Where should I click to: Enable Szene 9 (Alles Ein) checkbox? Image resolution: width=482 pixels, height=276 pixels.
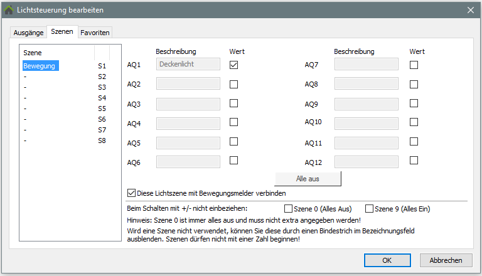[369, 209]
